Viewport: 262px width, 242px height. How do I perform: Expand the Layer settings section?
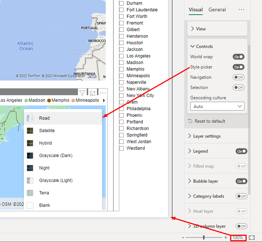coord(217,136)
